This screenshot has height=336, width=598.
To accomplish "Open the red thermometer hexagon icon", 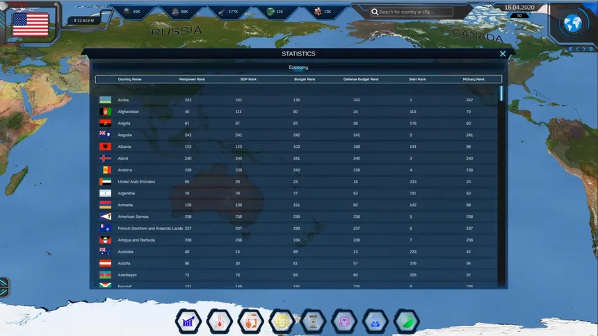I will [220, 321].
